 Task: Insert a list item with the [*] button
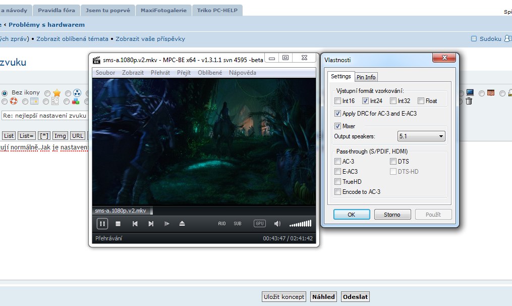pyautogui.click(x=44, y=136)
